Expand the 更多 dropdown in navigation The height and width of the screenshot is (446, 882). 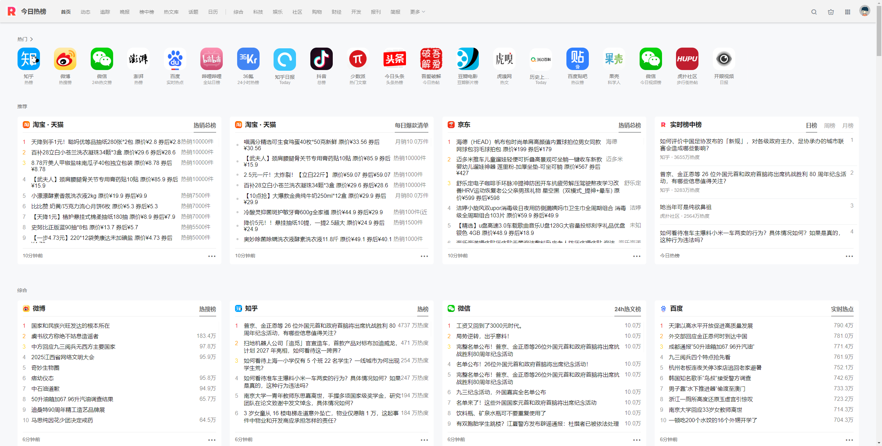pos(418,12)
